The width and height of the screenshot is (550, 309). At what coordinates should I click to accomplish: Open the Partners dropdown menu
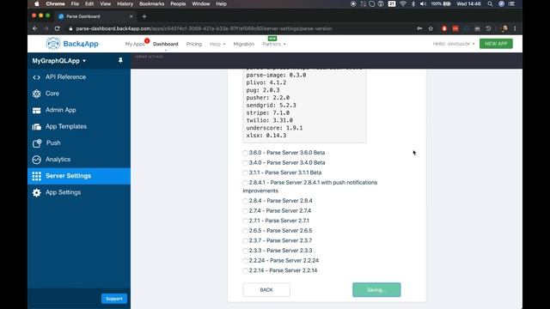click(273, 44)
